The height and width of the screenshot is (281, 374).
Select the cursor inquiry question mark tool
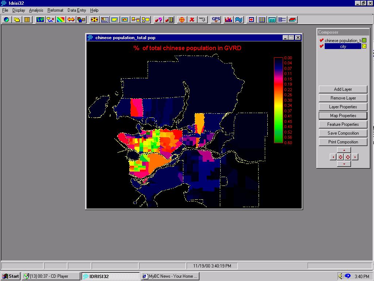[158, 20]
